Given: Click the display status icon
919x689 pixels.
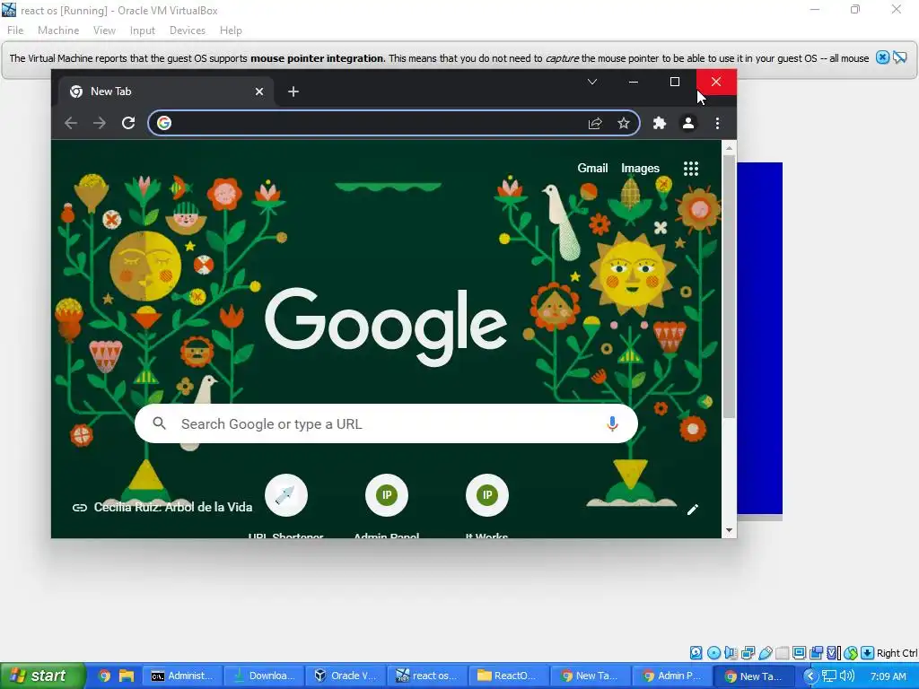Looking at the screenshot, I should pos(799,653).
